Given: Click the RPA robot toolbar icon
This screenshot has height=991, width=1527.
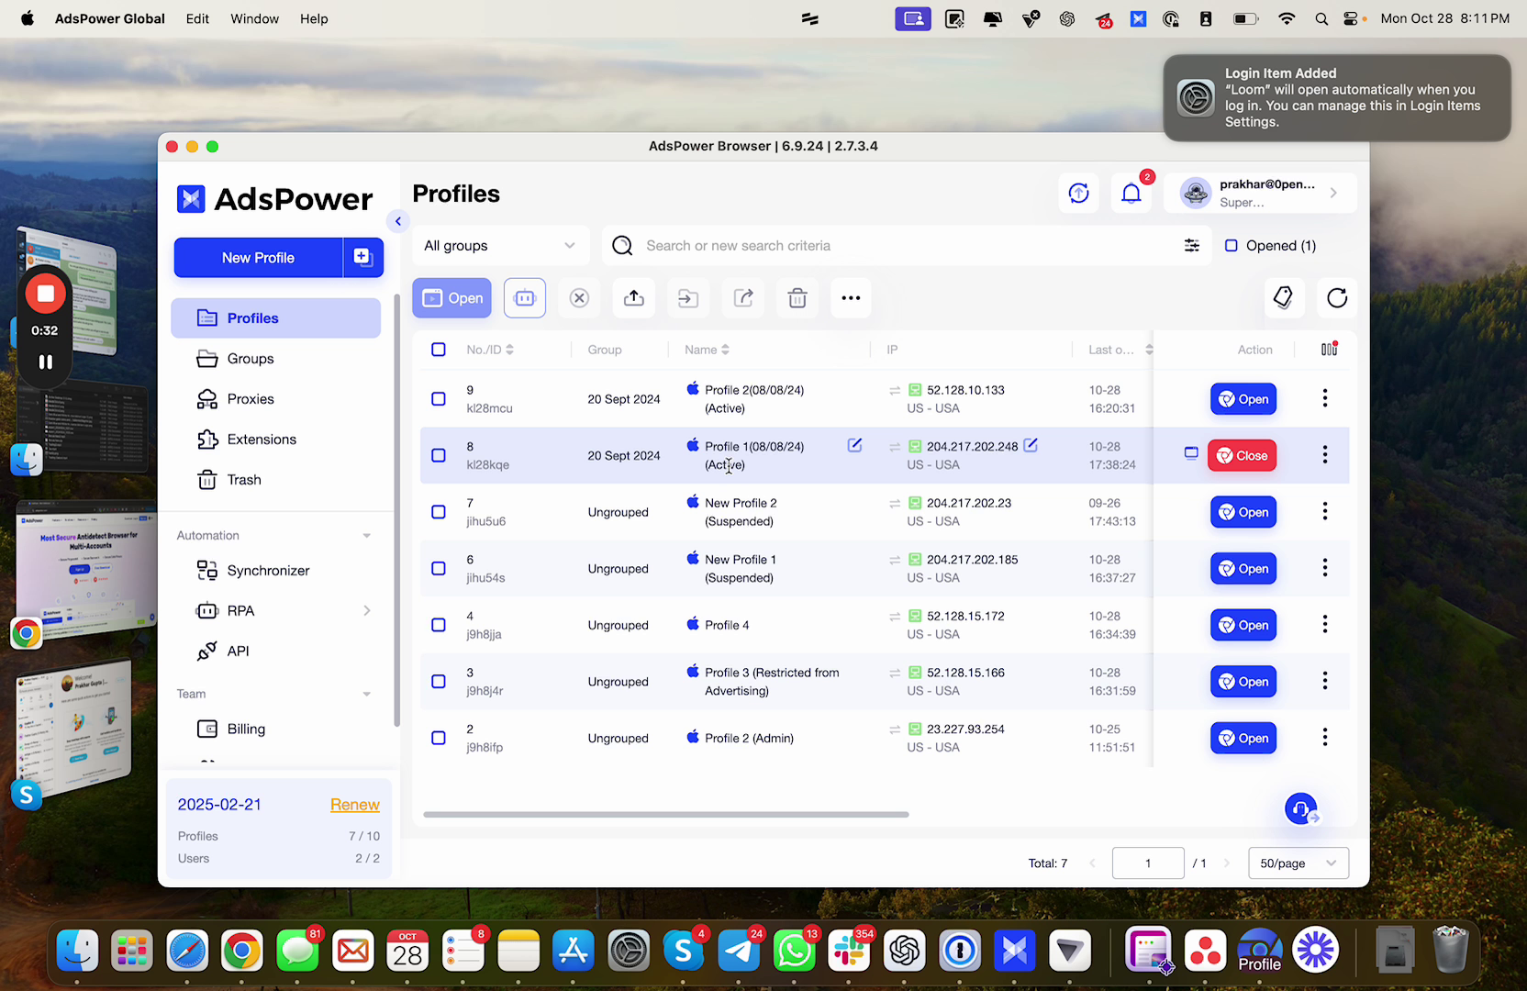Looking at the screenshot, I should (524, 298).
